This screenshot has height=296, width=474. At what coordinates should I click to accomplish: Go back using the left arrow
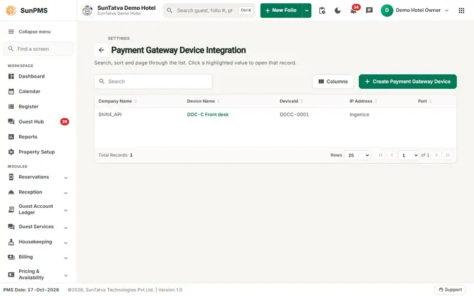pos(101,50)
